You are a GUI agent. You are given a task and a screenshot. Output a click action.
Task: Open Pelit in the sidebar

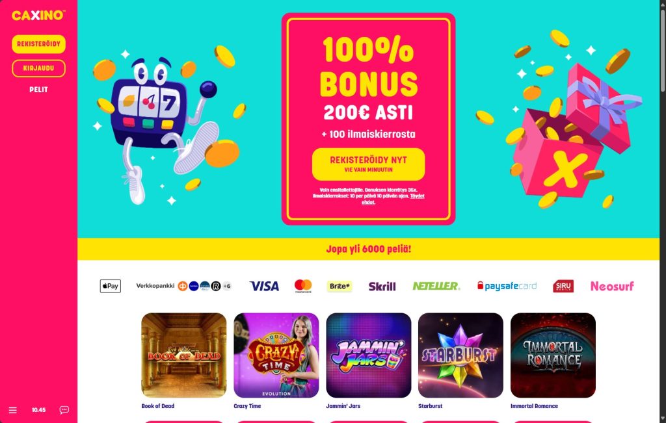click(38, 90)
